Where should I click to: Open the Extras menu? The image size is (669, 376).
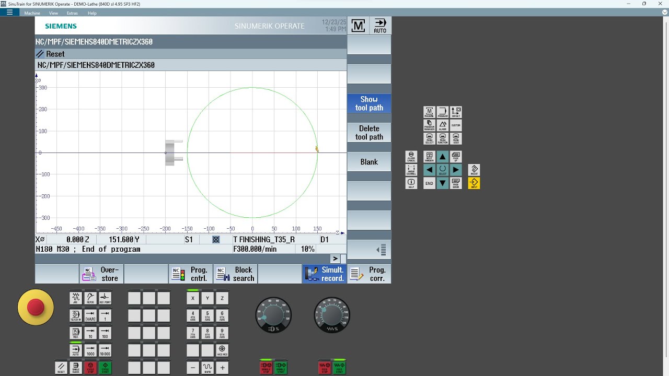click(72, 13)
